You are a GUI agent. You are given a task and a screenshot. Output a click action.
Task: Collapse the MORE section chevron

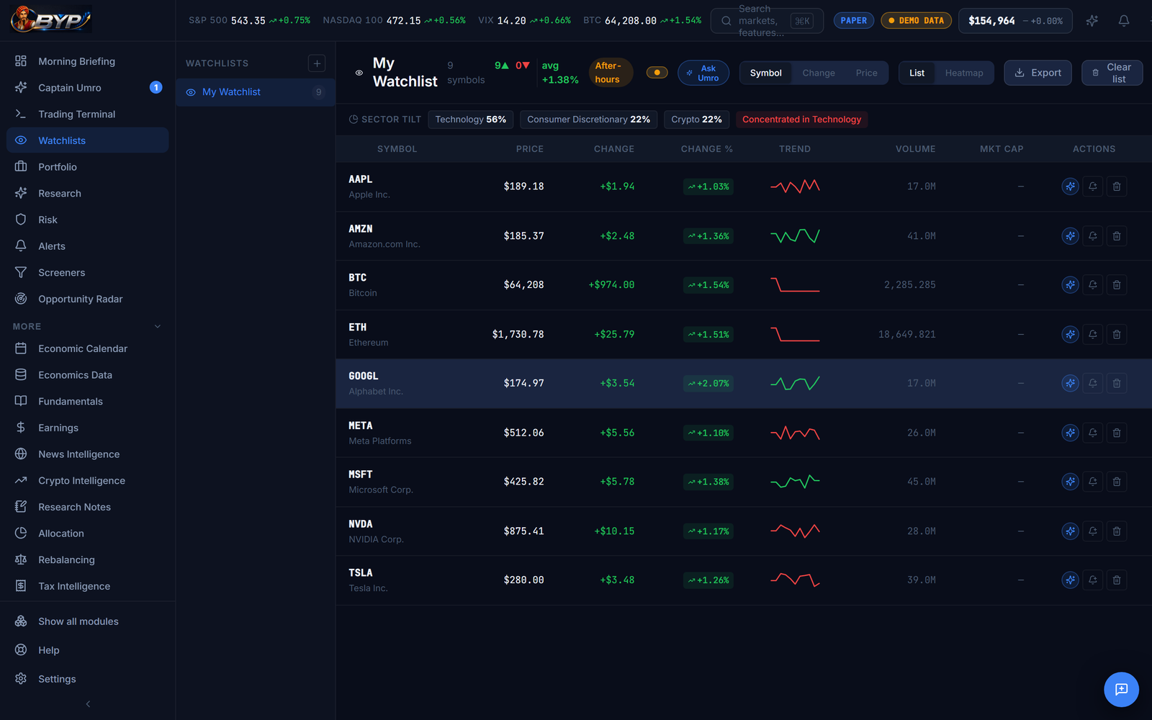click(x=158, y=326)
